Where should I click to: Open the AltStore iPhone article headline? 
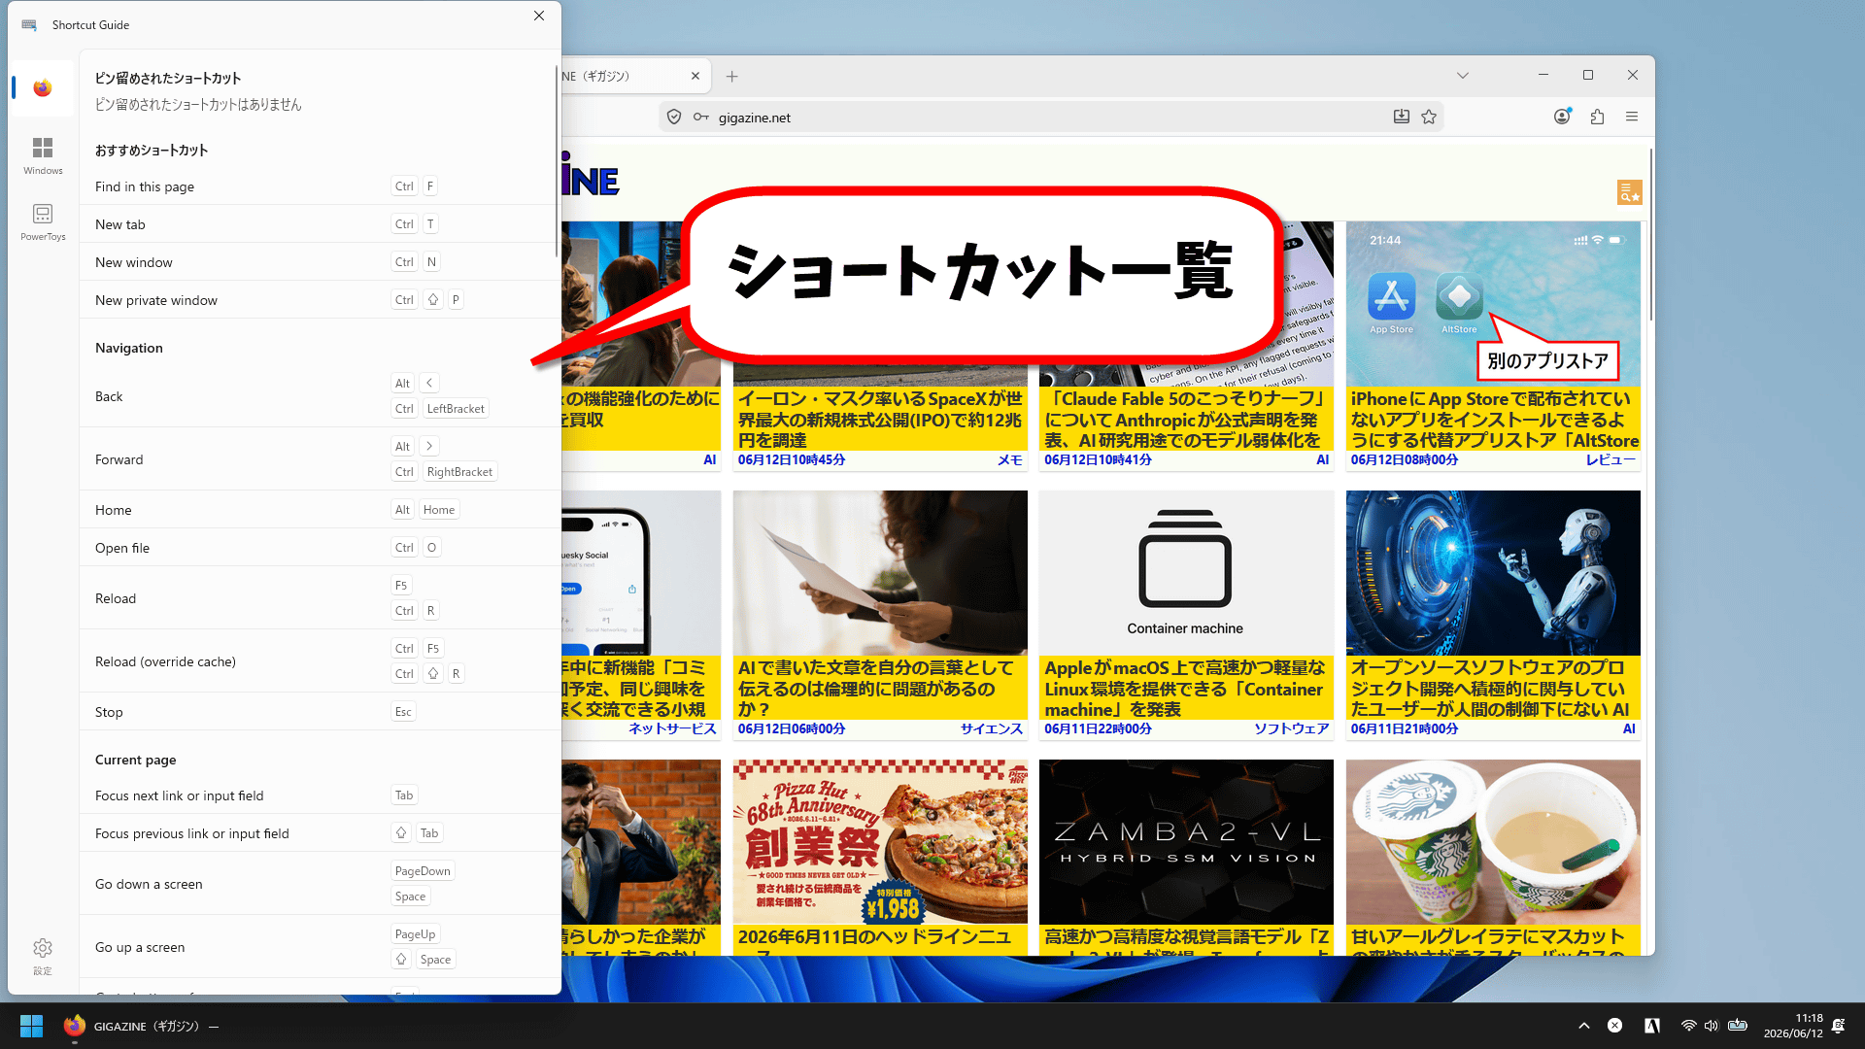pos(1493,420)
